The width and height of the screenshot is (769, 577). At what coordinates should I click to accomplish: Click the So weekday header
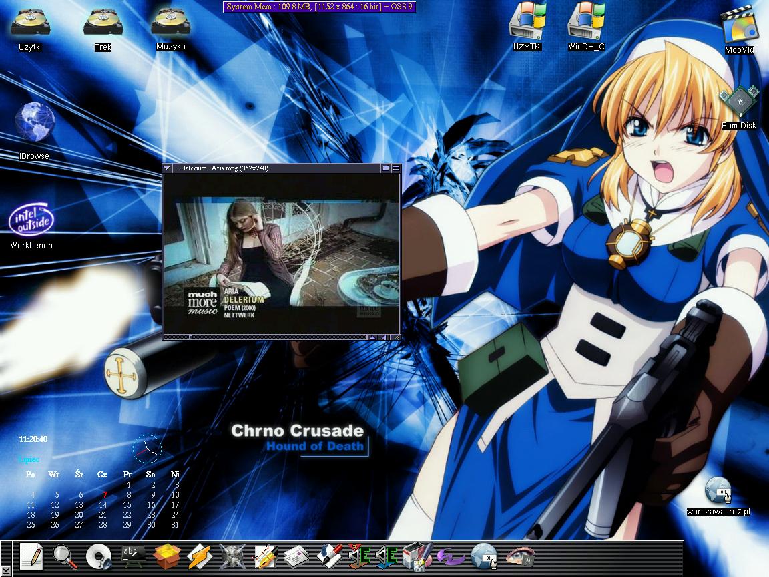151,474
